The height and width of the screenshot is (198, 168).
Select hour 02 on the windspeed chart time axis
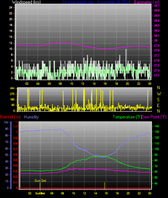pos(27,84)
